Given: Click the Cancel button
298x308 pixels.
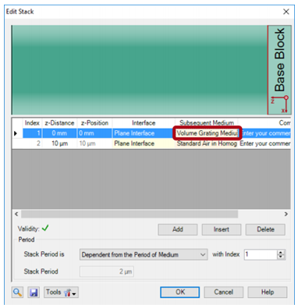Looking at the screenshot, I should 224,292.
